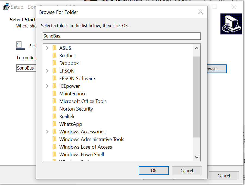The height and width of the screenshot is (185, 245).
Task: Click the scrollbar up arrow in folder list
Action: (x=197, y=48)
